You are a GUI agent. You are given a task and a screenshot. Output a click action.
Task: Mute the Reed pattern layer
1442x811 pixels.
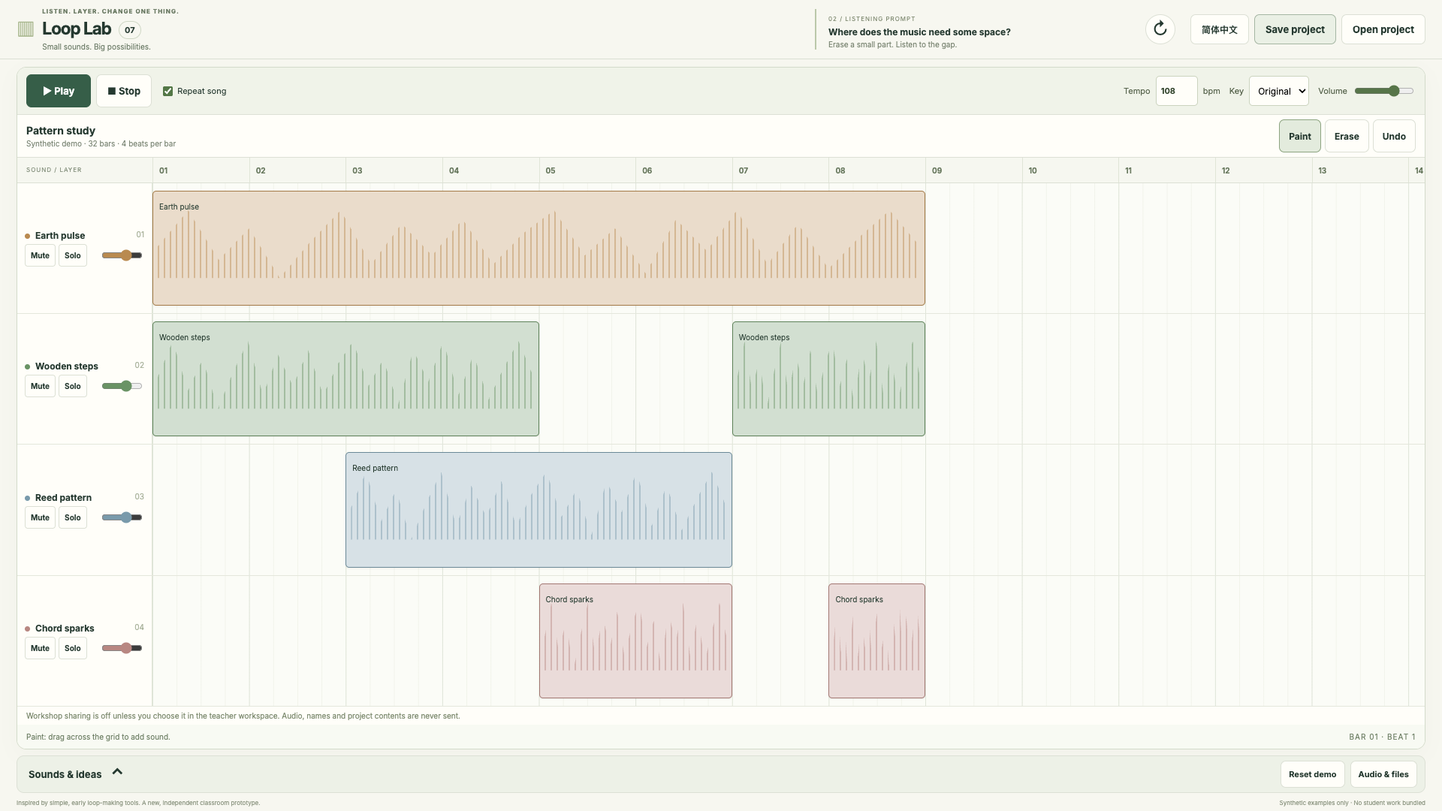pos(40,517)
